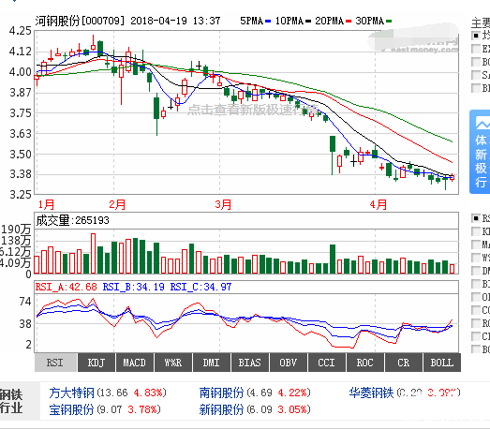Screen dimensions: 490x430
Task: Open the 宝钢股份 stock link
Action: pos(71,409)
